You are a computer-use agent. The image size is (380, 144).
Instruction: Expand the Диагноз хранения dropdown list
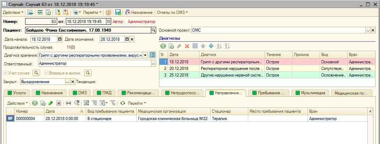(x=145, y=55)
